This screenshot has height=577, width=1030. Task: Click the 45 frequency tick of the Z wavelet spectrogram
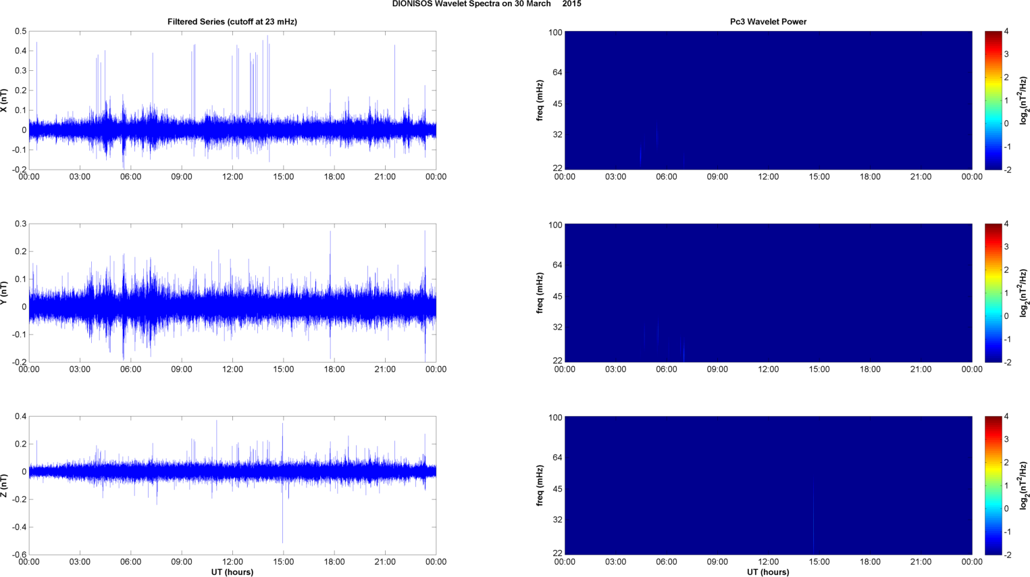(x=558, y=489)
